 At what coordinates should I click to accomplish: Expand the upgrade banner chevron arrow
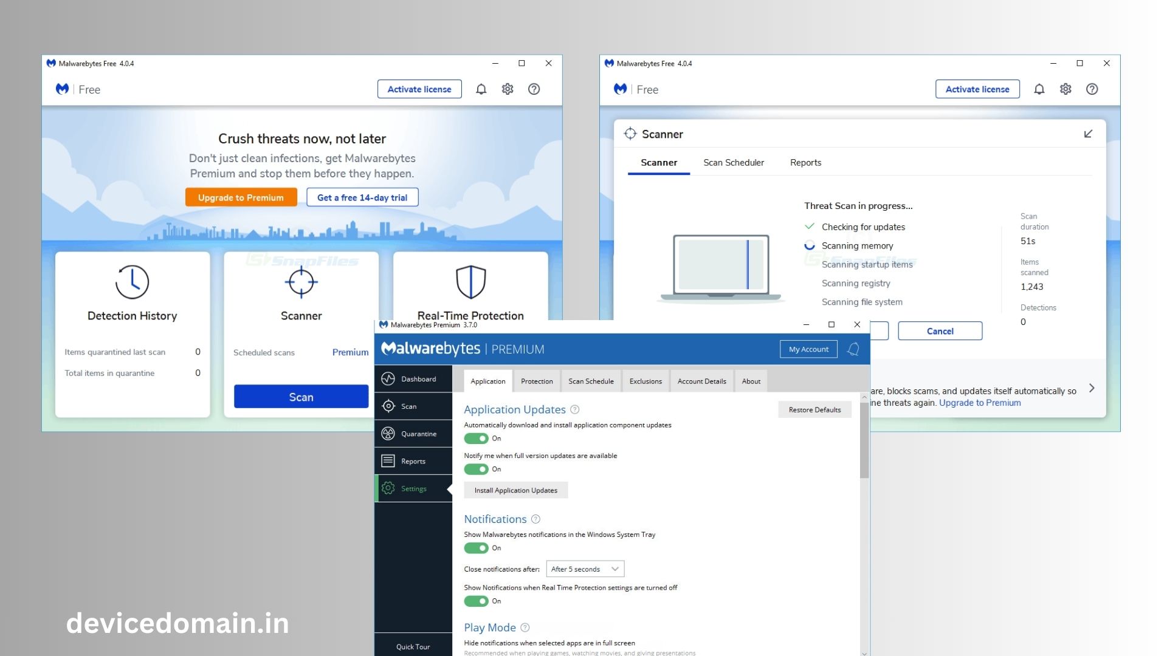tap(1092, 388)
